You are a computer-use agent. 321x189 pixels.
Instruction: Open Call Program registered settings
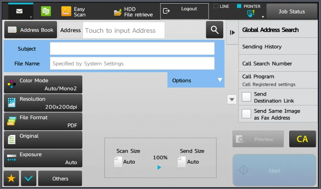click(278, 80)
